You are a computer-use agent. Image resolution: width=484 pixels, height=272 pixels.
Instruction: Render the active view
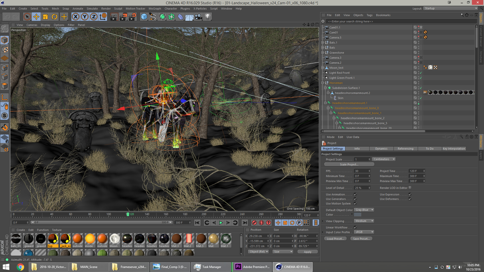114,17
